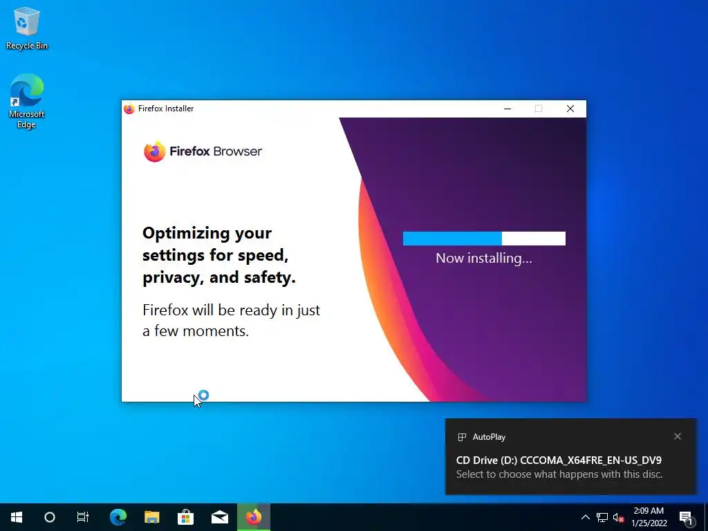Open the Recycle Bin desktop icon
Image resolution: width=708 pixels, height=531 pixels.
point(27,28)
